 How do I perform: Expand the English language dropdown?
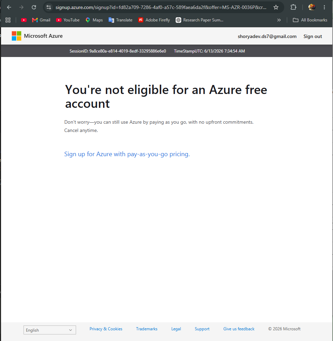click(50, 330)
